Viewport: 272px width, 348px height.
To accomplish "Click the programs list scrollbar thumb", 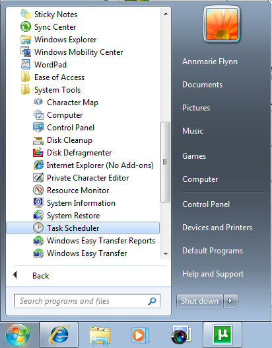I will [x=165, y=162].
